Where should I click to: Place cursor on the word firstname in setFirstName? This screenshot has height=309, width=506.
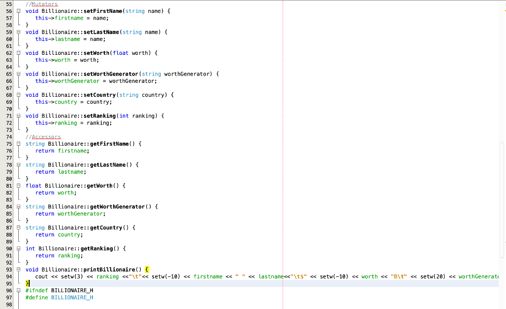click(69, 18)
